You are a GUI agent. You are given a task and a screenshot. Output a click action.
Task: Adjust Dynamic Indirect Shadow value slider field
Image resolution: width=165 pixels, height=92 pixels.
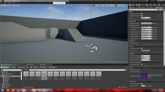tap(145, 60)
